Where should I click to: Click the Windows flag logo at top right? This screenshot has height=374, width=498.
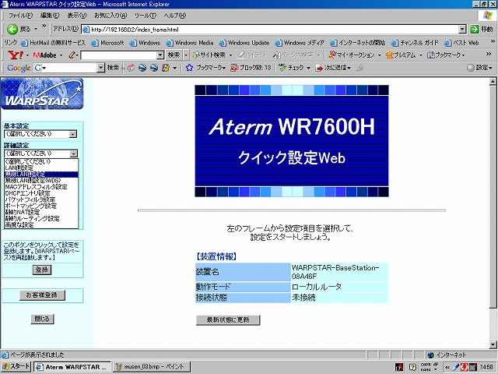pos(487,16)
